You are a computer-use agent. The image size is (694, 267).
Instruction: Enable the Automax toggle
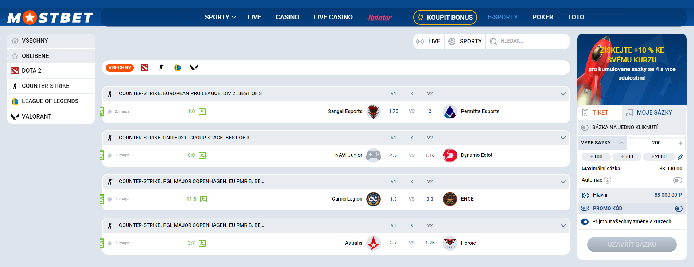tap(677, 181)
